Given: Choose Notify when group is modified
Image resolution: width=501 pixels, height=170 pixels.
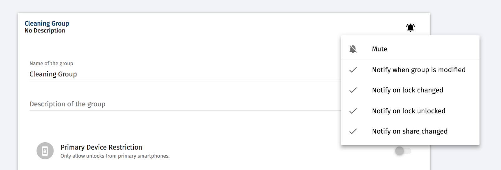Looking at the screenshot, I should pos(410,70).
